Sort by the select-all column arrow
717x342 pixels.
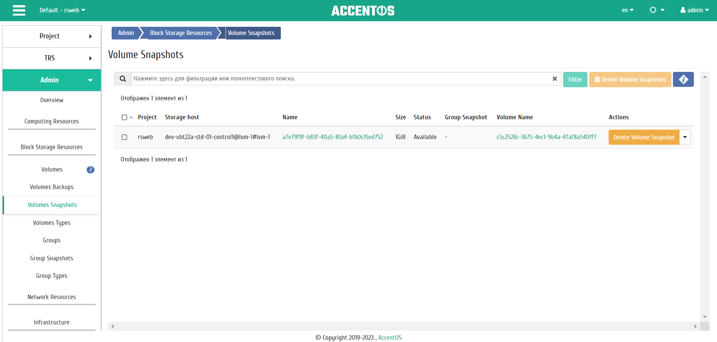pos(131,117)
